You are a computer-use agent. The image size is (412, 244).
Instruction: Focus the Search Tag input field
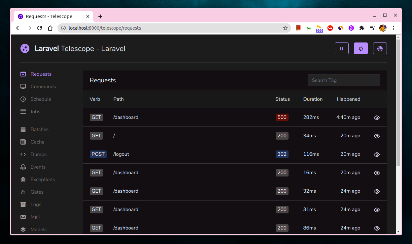[344, 80]
